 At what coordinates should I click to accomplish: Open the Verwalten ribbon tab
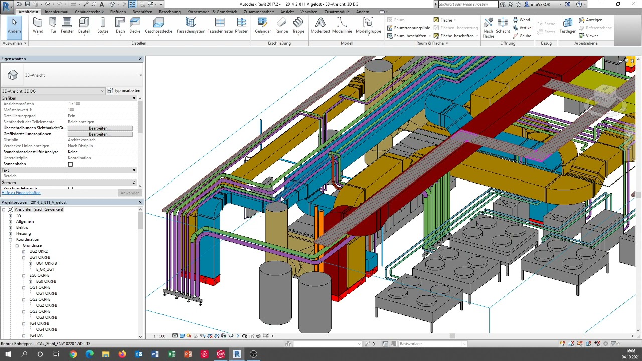(309, 12)
